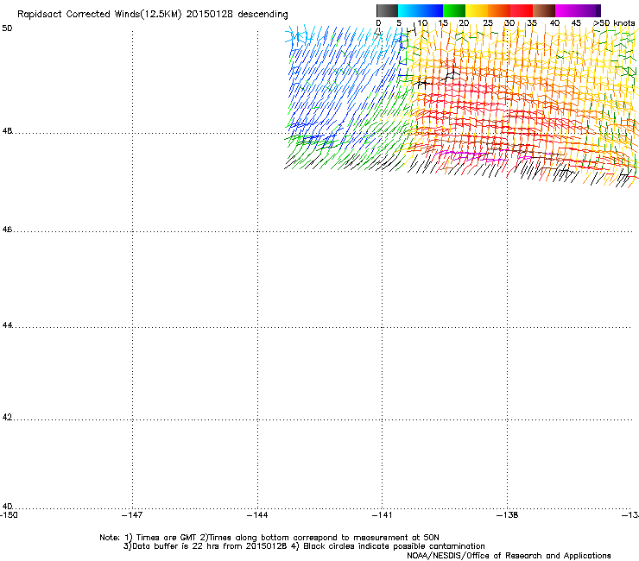639x561 pixels.
Task: Click the red 30-35 knots color swatch
Action: tap(522, 10)
